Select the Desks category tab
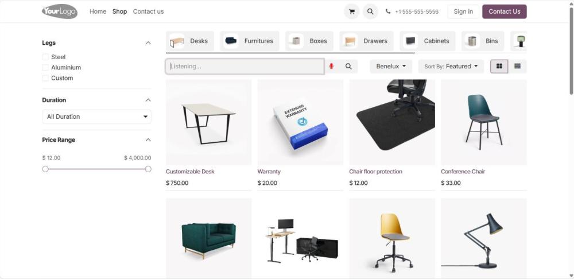 point(190,41)
